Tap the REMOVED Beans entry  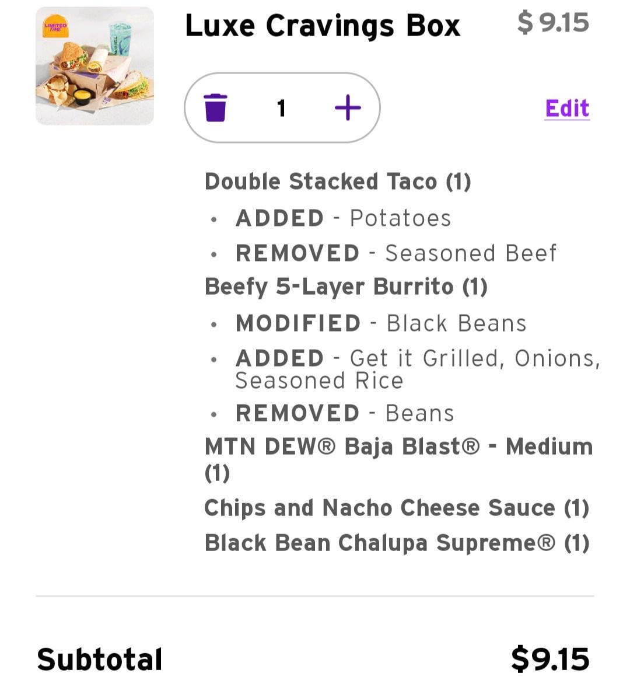coord(344,413)
